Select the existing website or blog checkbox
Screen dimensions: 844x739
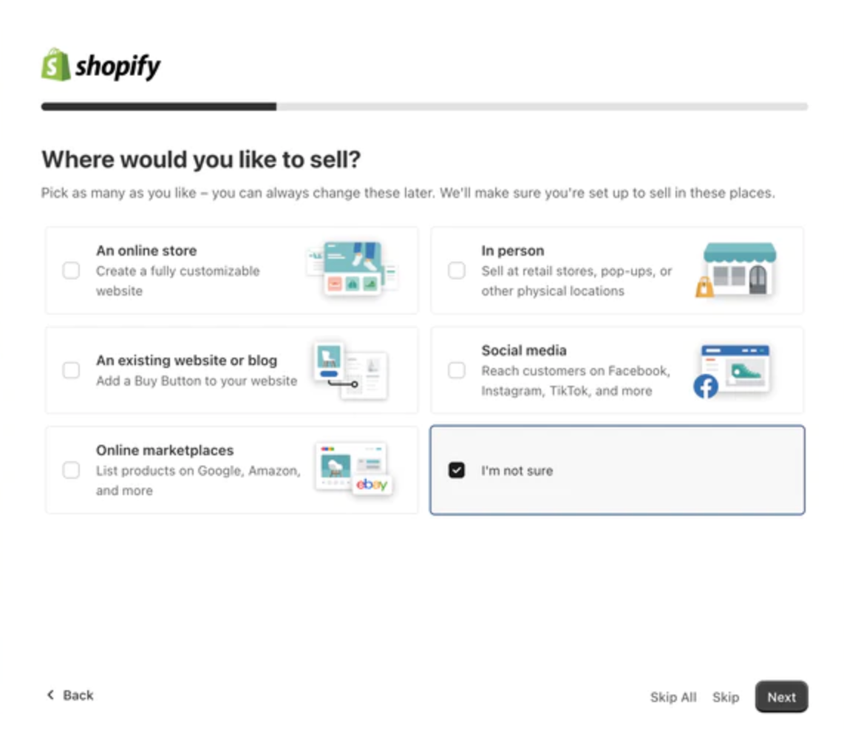pos(71,370)
